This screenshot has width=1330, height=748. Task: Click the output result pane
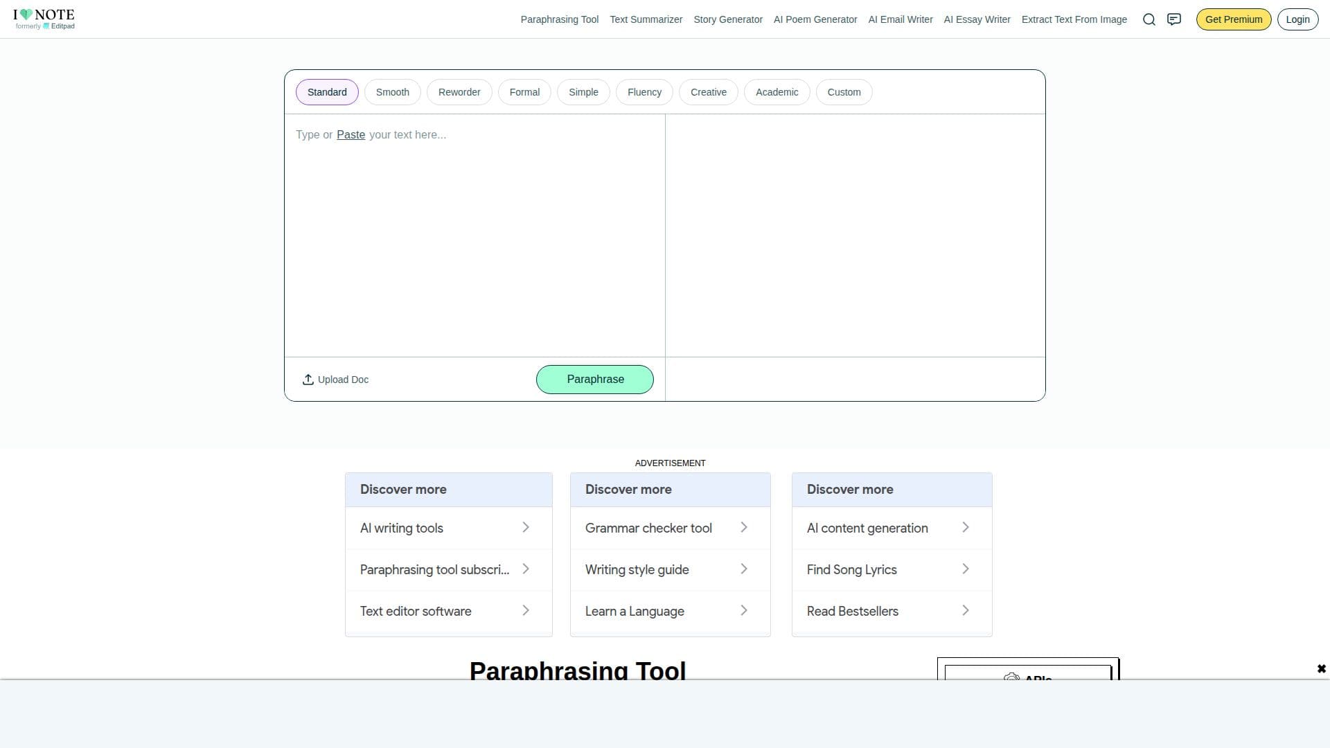(855, 235)
